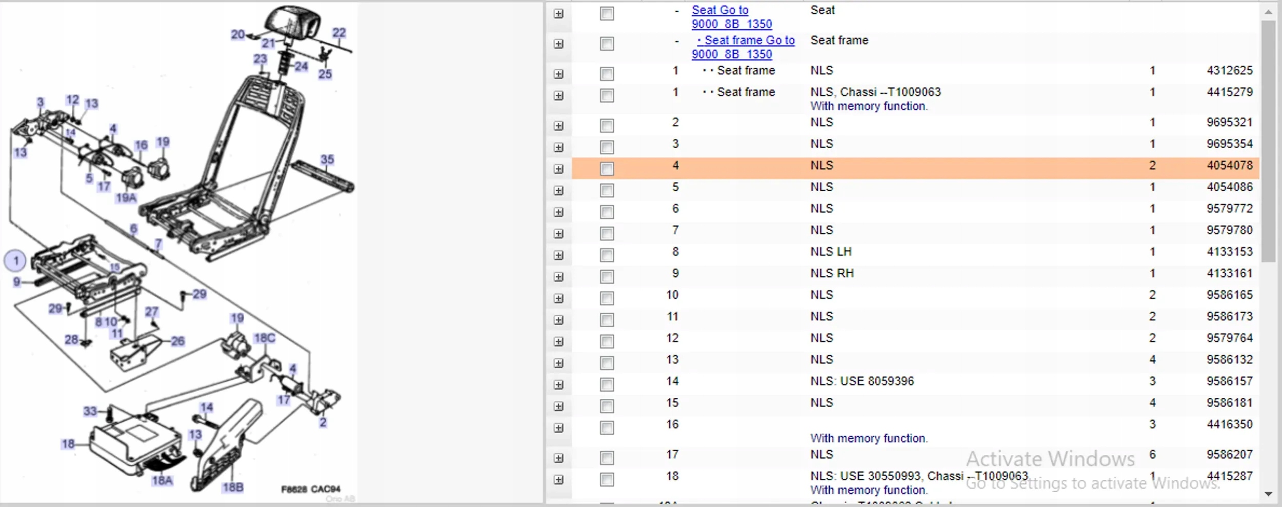
Task: Tick the checkbox for part 9586181
Action: click(x=607, y=407)
